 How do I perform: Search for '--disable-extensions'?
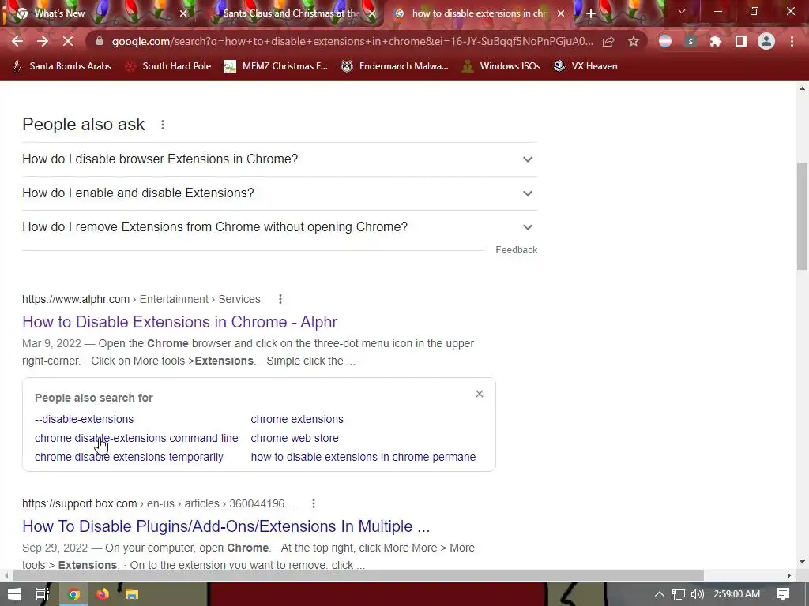point(84,419)
